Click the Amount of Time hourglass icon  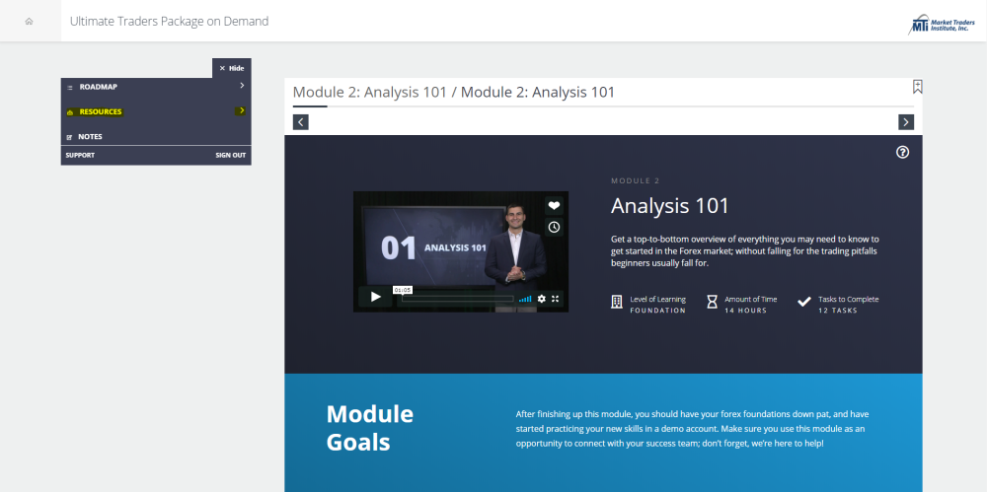coord(712,302)
